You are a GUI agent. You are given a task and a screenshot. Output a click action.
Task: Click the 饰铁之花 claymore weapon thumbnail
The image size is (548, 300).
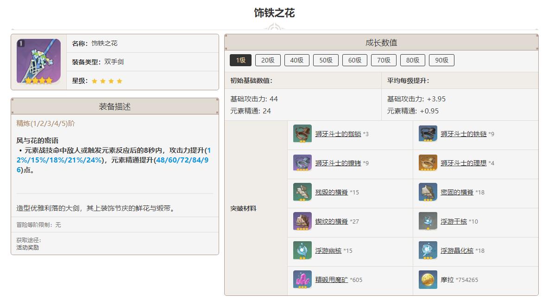39,62
